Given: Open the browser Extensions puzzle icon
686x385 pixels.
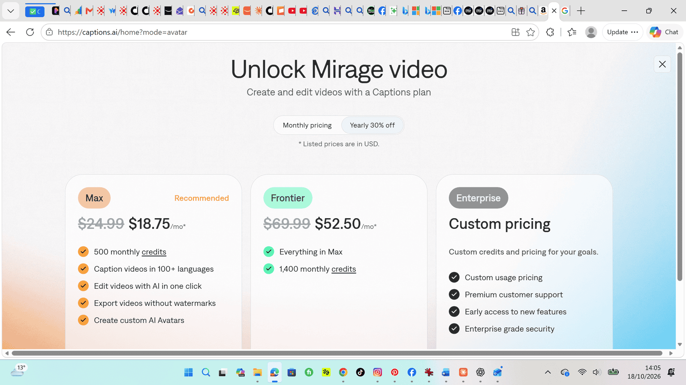Looking at the screenshot, I should 550,32.
